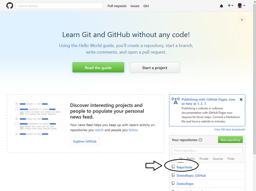256x191 pixels.
Task: Focus the Search GitHub field
Action: coord(59,6)
